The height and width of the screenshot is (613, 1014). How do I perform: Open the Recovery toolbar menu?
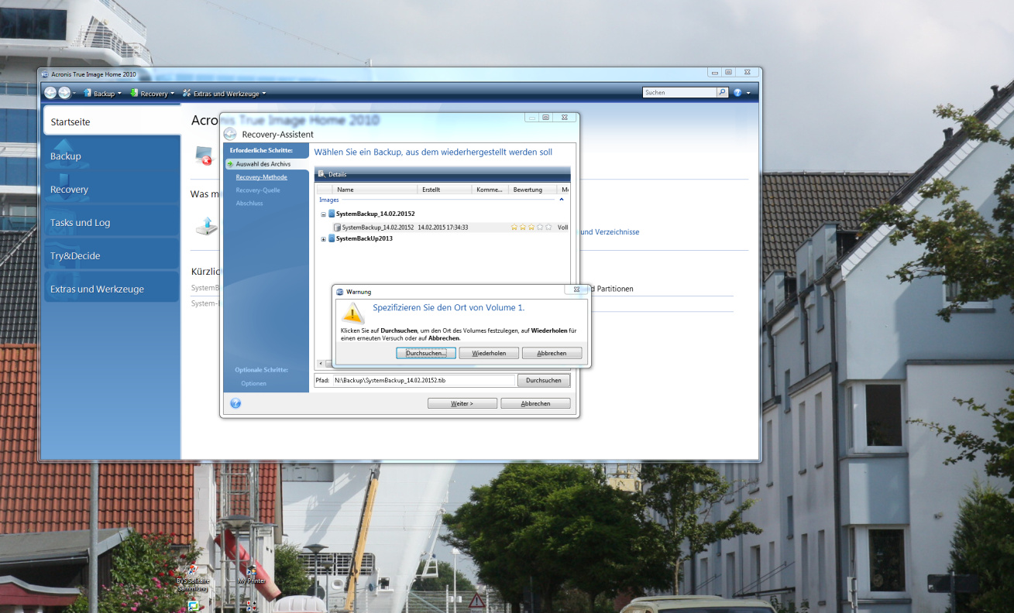[152, 93]
